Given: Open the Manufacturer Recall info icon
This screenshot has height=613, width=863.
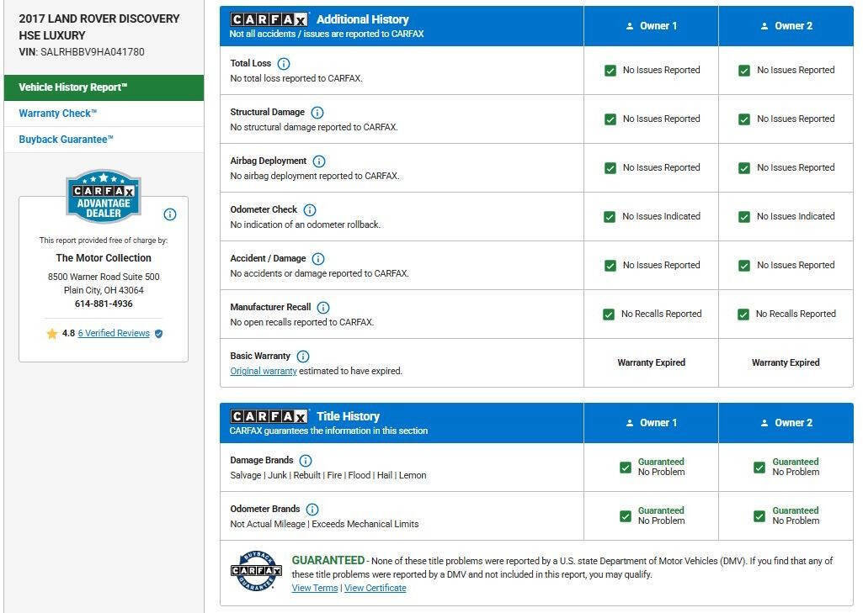Looking at the screenshot, I should (x=323, y=308).
